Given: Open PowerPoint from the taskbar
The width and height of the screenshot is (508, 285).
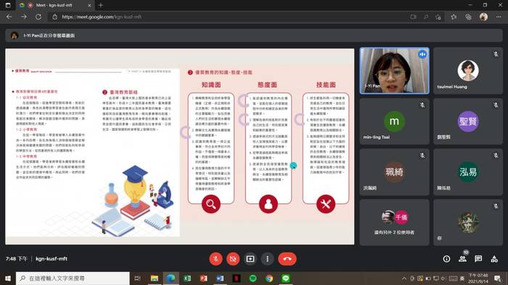Looking at the screenshot, I should pos(203,278).
